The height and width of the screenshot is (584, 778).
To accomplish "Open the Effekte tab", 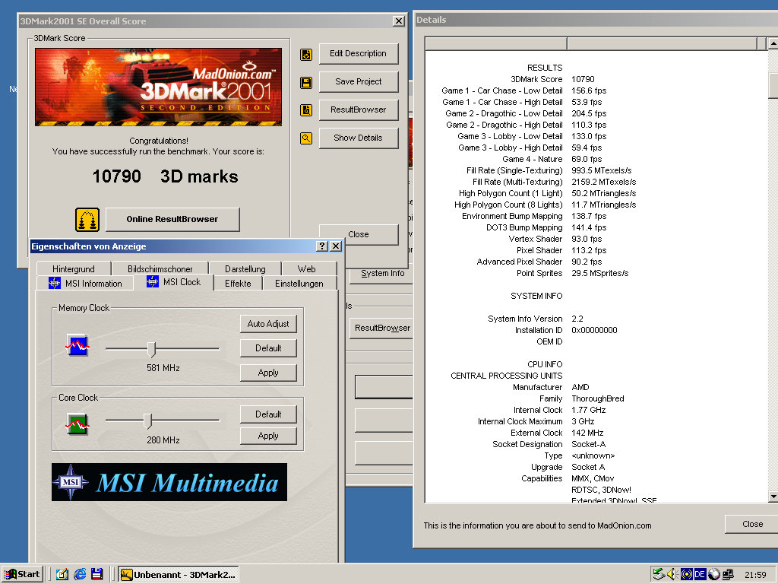I will [238, 283].
